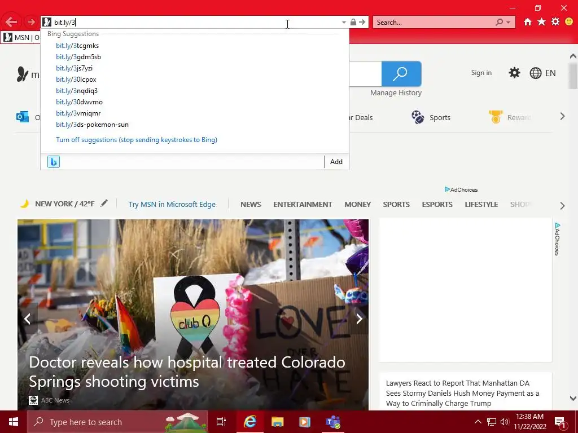Expand shortcuts row with right chevron

tap(562, 117)
